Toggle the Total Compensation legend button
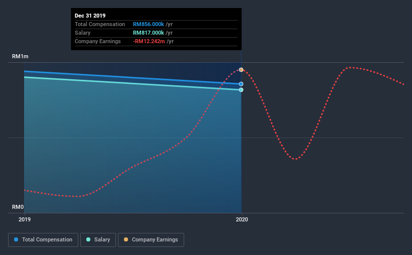 (43, 240)
